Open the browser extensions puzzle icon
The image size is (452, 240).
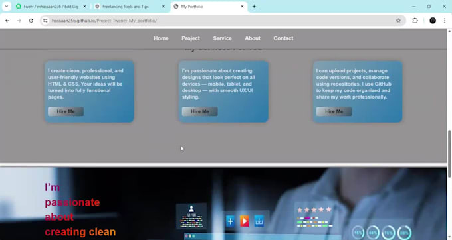[x=415, y=21]
